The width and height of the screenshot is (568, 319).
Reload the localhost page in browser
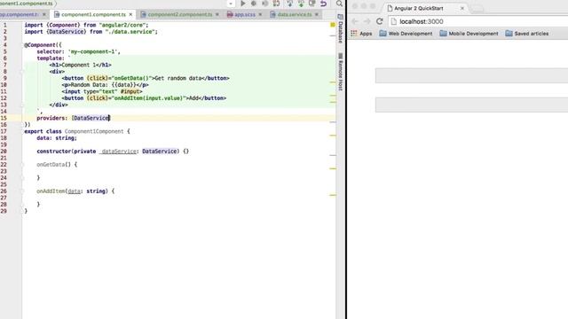point(379,21)
